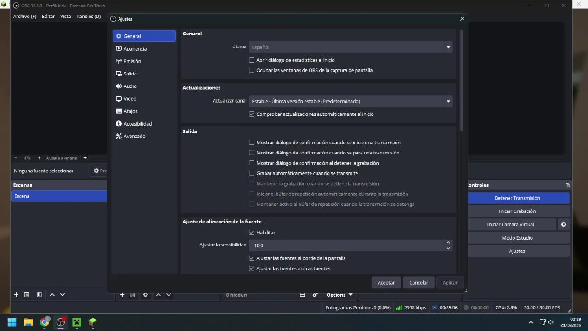Delete source using sources toolbar trash icon

click(x=133, y=295)
